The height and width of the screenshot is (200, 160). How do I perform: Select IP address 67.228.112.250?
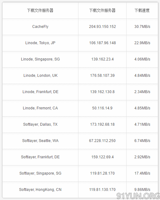click(102, 141)
